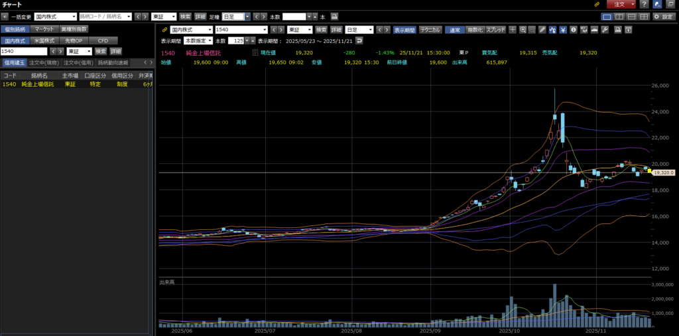
Task: Open the 米国株式 tab
Action: click(x=44, y=40)
